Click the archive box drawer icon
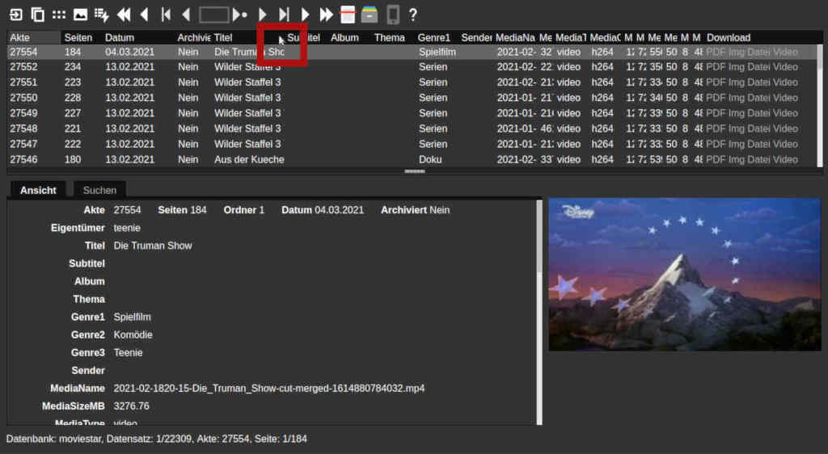 click(x=369, y=14)
